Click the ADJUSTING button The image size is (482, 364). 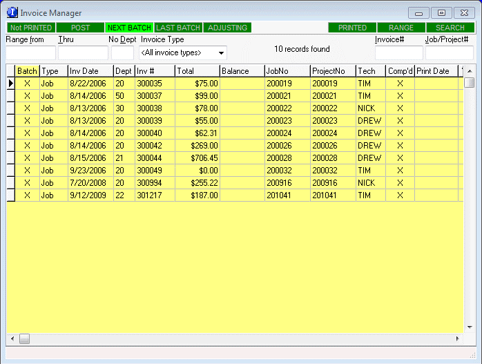click(227, 28)
